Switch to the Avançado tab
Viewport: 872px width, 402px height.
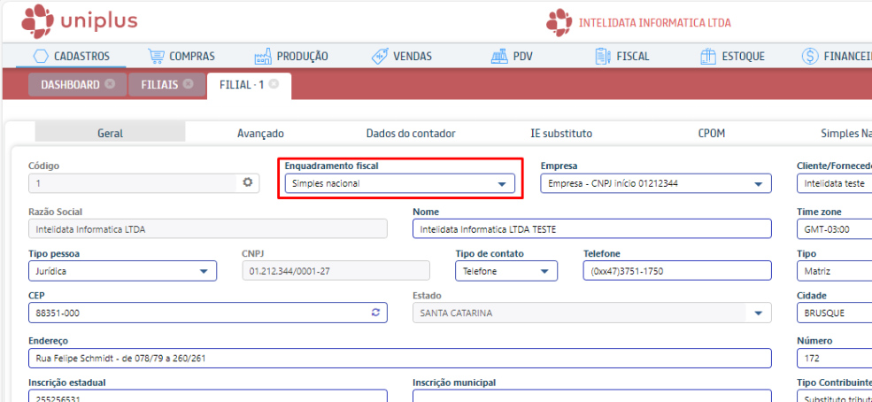(x=260, y=133)
